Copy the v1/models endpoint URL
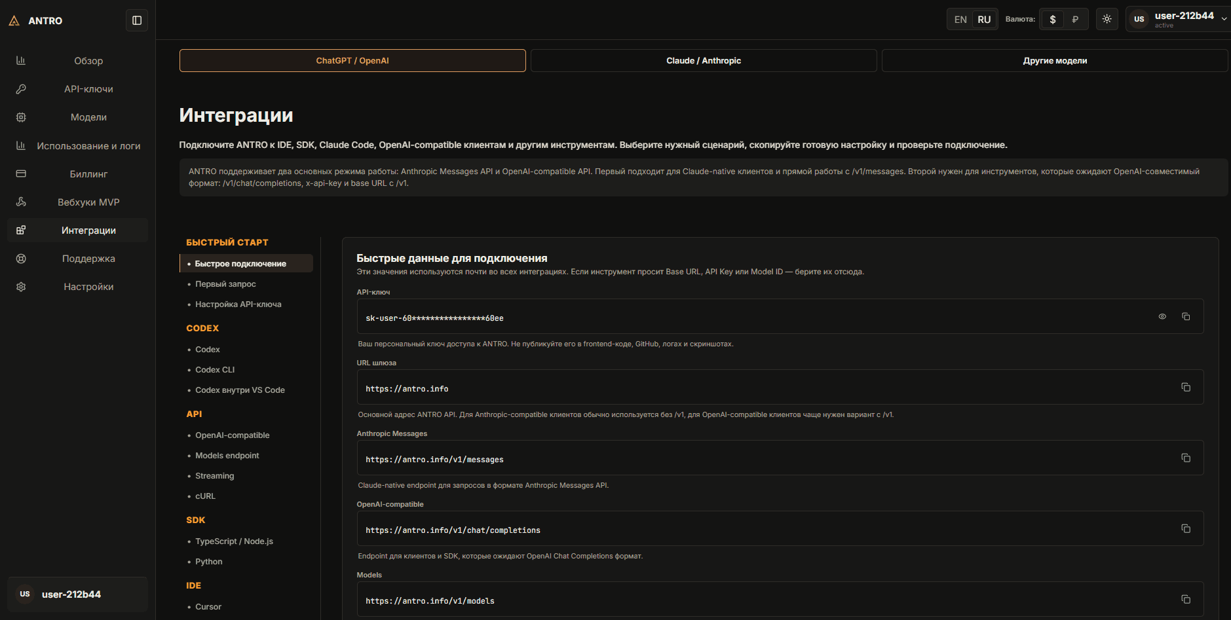Image resolution: width=1231 pixels, height=620 pixels. (1186, 600)
